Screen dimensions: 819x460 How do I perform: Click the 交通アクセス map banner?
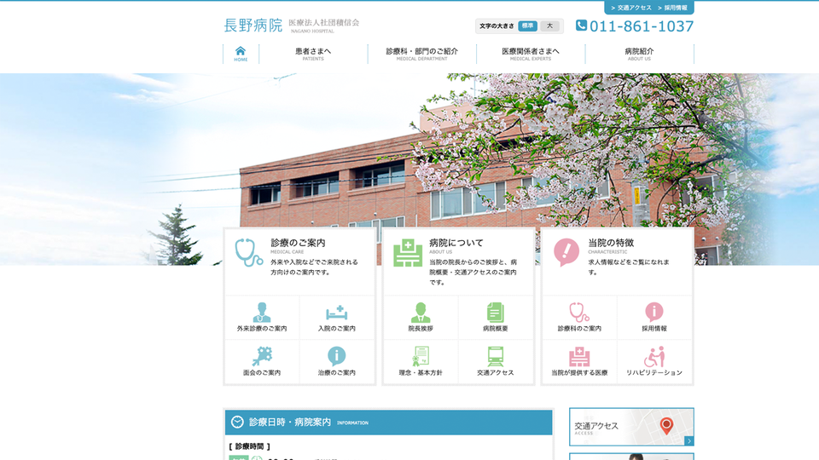[631, 426]
